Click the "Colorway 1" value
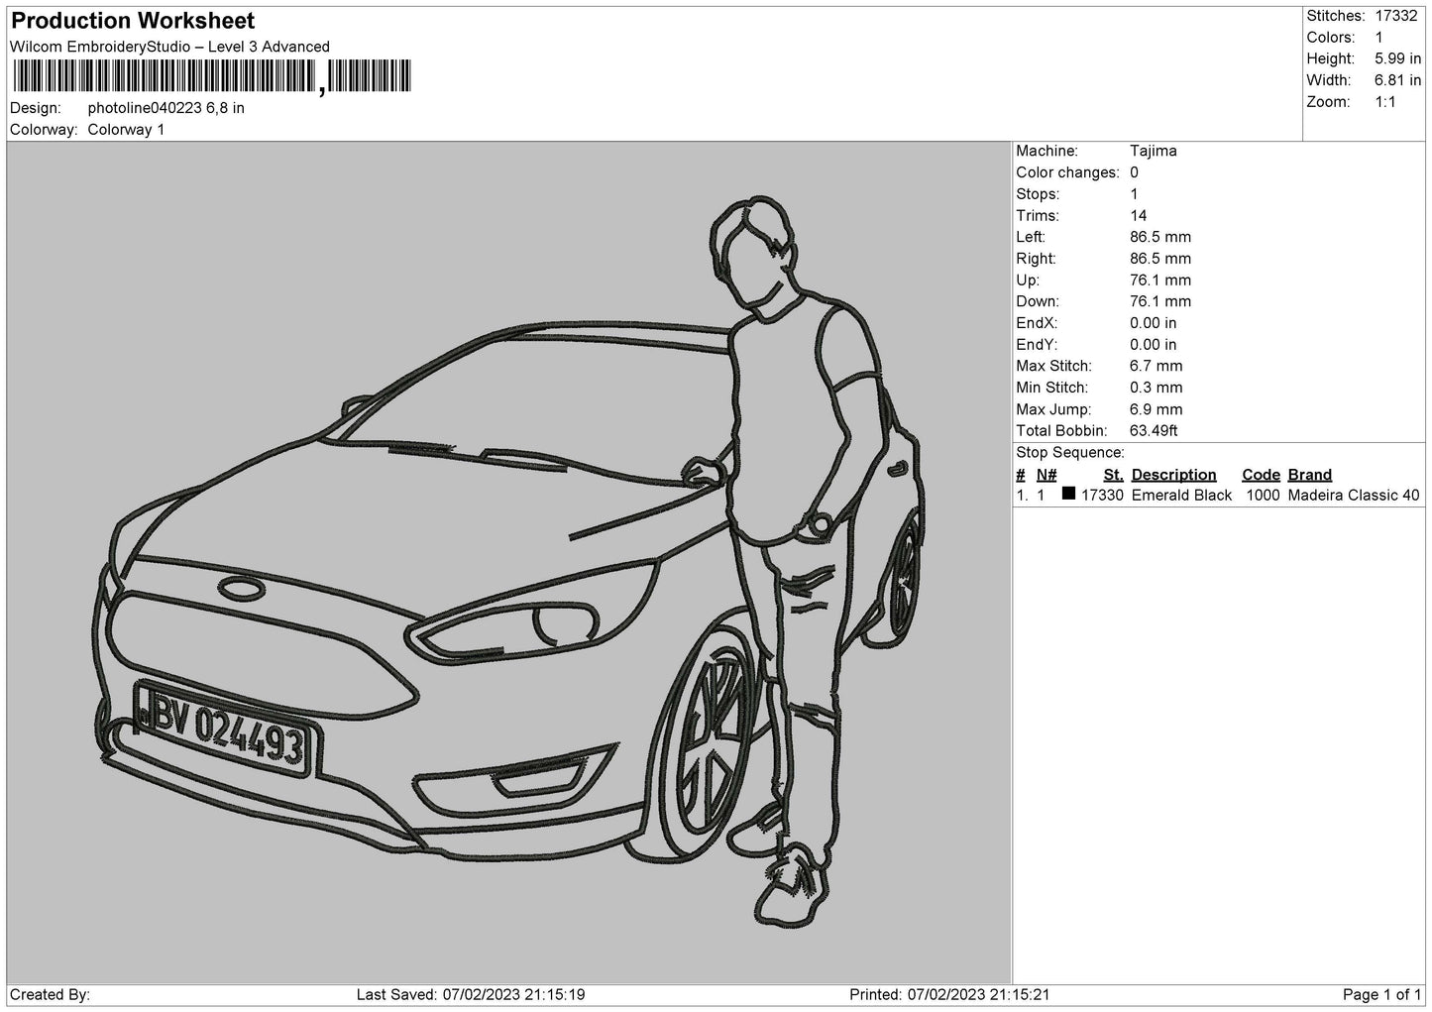Screen dimensions: 1432x1012 [x=126, y=130]
